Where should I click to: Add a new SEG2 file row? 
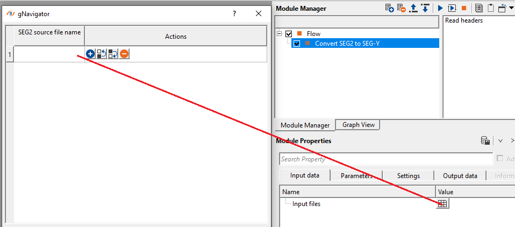[x=90, y=54]
